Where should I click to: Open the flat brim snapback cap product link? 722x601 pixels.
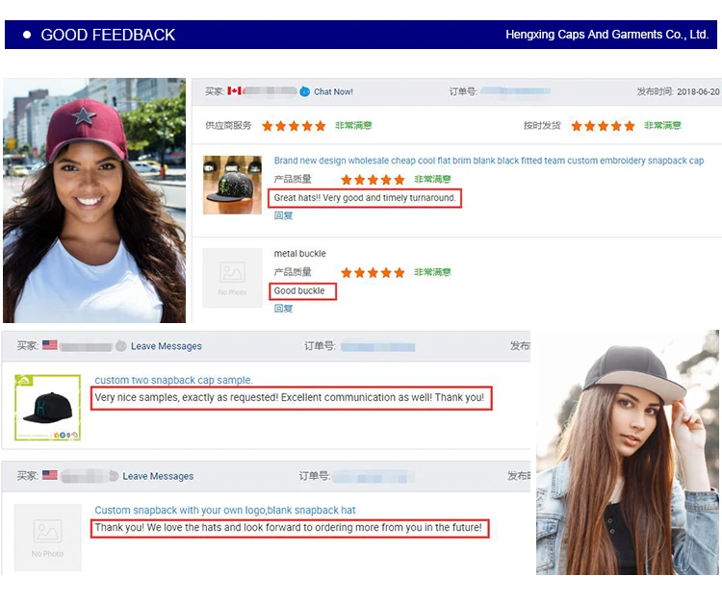pyautogui.click(x=488, y=161)
